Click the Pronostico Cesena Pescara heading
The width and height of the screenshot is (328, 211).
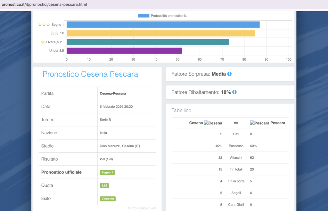(90, 74)
